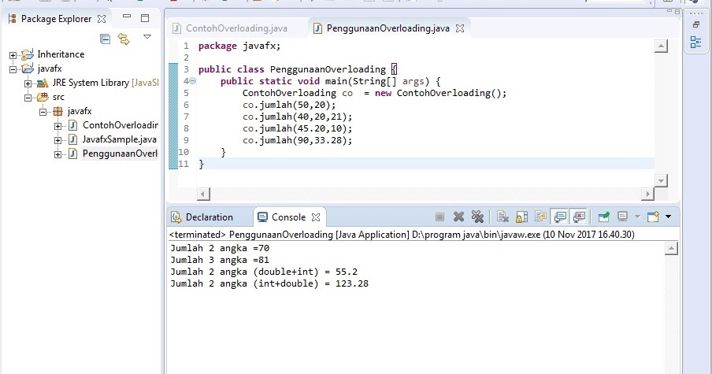712x374 pixels.
Task: Collapse the main method fold marker
Action: (x=192, y=81)
